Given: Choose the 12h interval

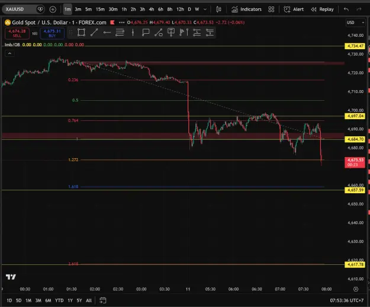Looking at the screenshot, I should coord(180,9).
